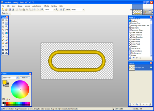This screenshot has width=154, height=111.
Task: Select the Paint Bucket tool
Action: (3, 33)
